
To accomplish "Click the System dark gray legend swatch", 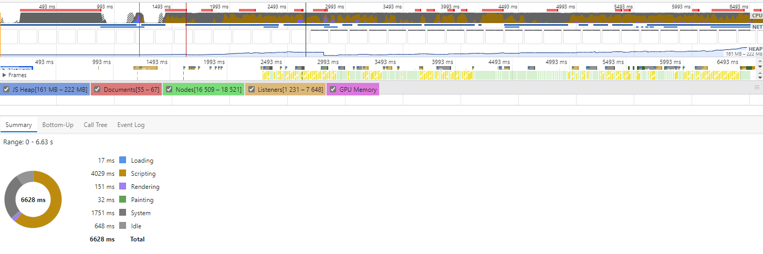I will 123,213.
